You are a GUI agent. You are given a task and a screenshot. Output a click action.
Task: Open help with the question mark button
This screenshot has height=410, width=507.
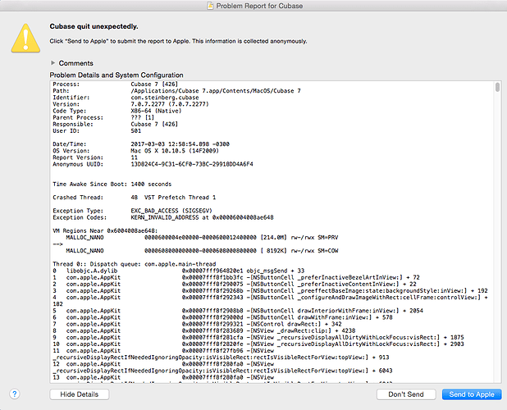[x=15, y=394]
